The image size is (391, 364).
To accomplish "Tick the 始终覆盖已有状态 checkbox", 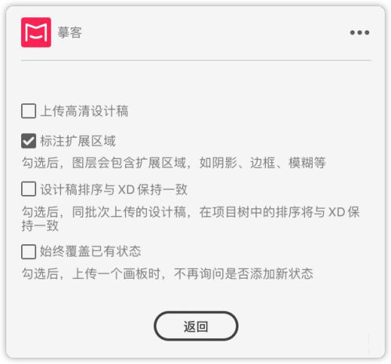I will (x=29, y=251).
